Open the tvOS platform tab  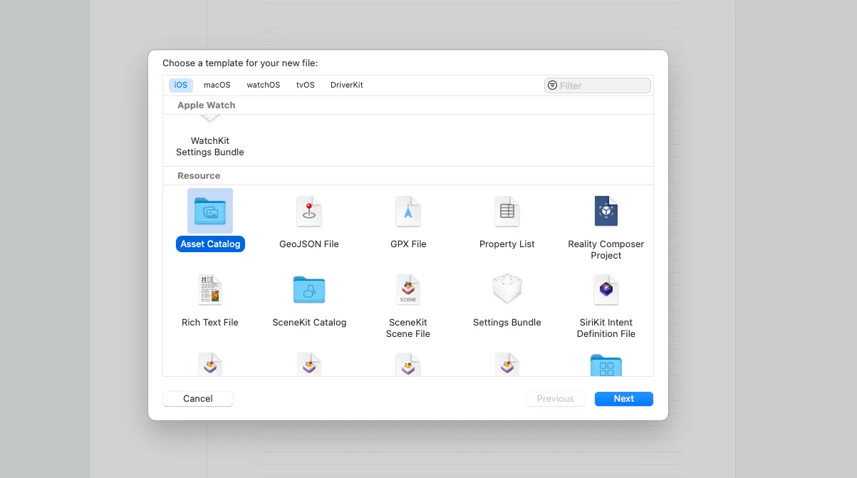point(306,85)
